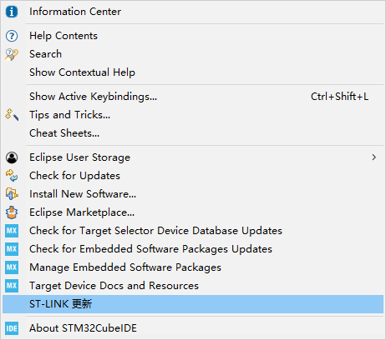Choose Check for Embedded Software Packages Updates
This screenshot has height=340, width=386.
[193, 249]
